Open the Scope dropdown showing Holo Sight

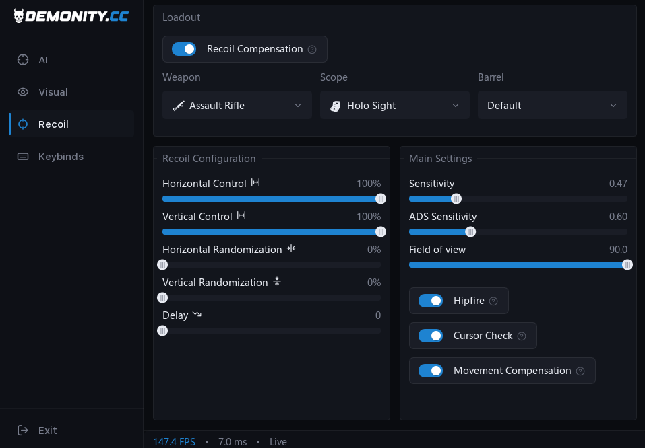pyautogui.click(x=395, y=105)
